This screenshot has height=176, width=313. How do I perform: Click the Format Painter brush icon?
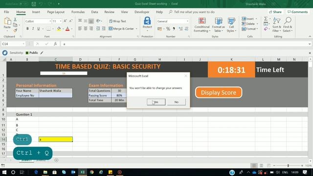point(15,30)
